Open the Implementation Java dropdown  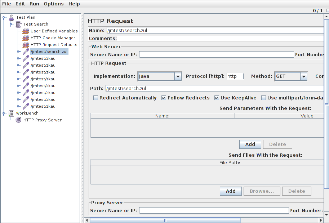pyautogui.click(x=160, y=76)
